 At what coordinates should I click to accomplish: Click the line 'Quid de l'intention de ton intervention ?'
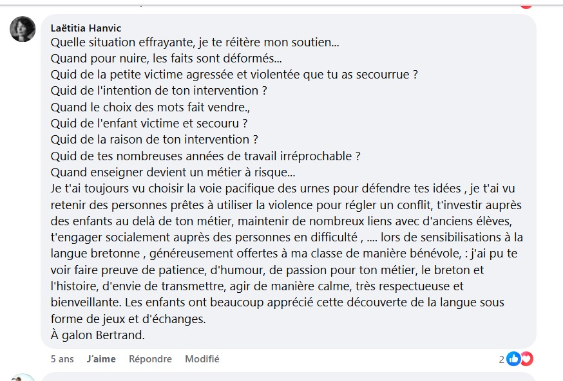pos(158,91)
